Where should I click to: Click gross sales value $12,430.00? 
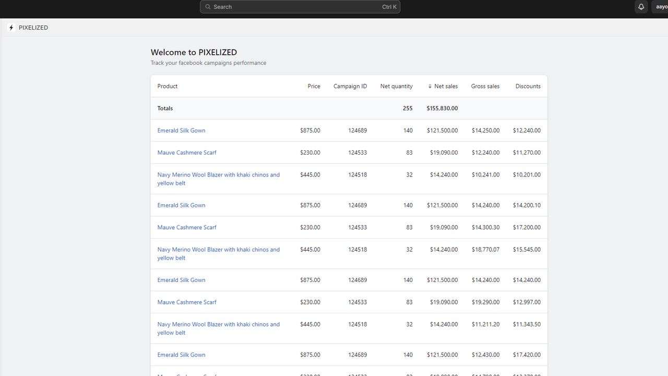pyautogui.click(x=485, y=355)
